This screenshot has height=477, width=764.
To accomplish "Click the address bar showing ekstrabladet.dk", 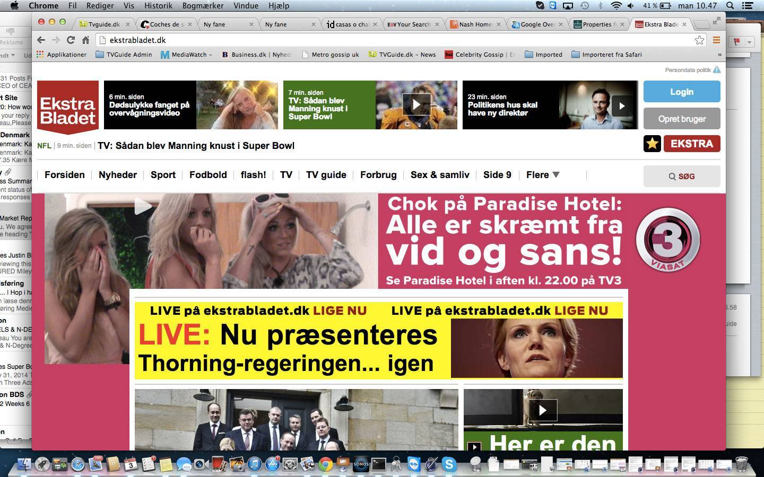I will point(393,40).
